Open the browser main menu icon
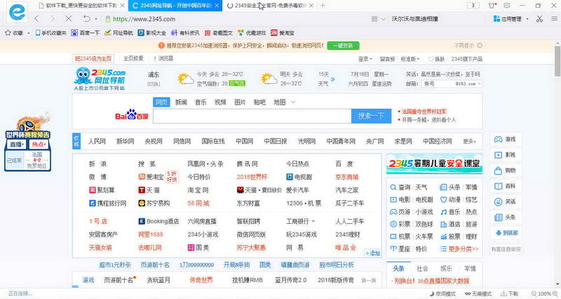Viewport: 561px width, 299px height. coord(554,19)
